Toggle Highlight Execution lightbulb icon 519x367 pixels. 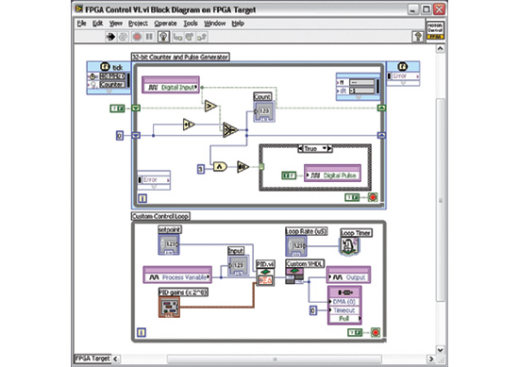click(x=163, y=37)
